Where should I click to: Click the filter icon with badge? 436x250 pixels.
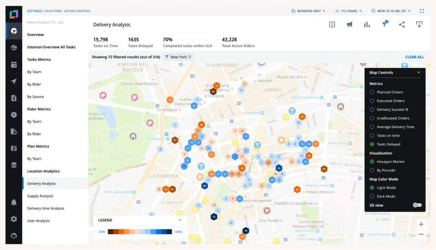coord(384,25)
